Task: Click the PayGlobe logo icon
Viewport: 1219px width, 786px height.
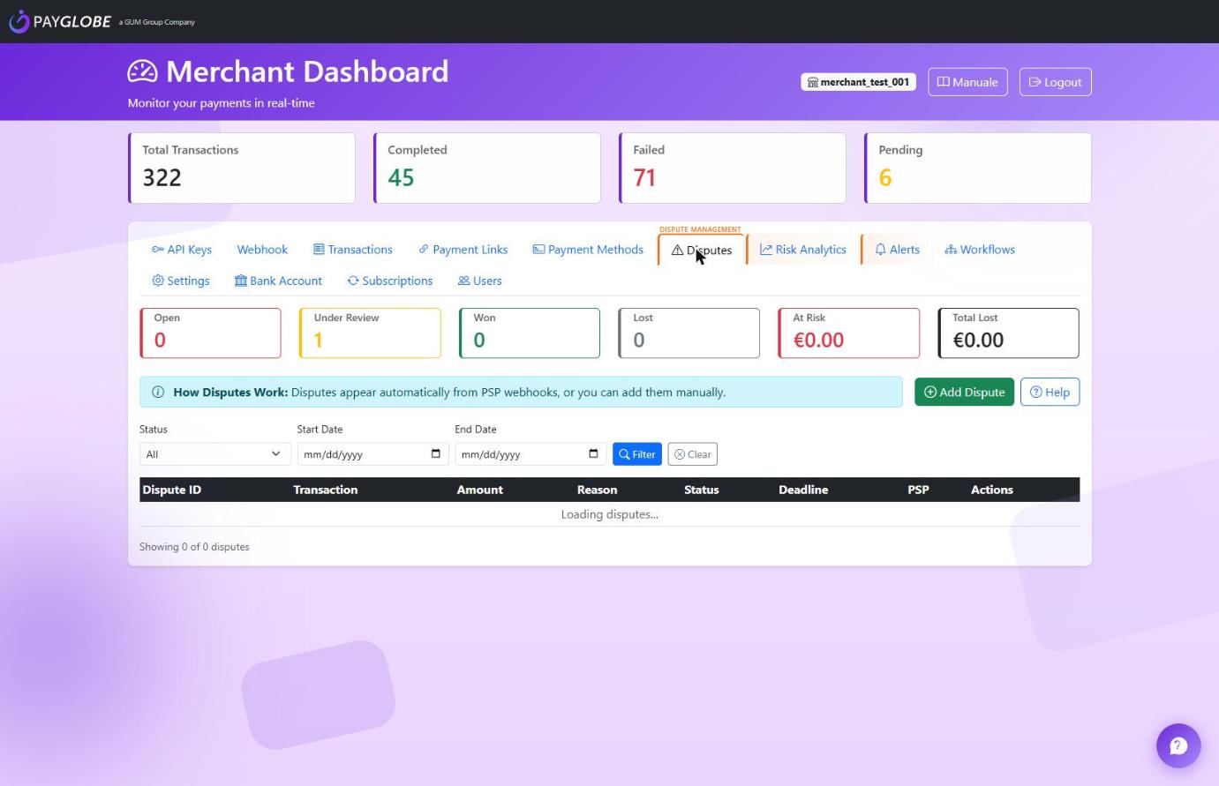Action: pos(19,21)
